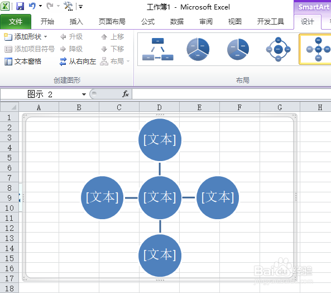331x293 pixels.
Task: Expand the 添加形状 dropdown arrow
Action: 46,37
